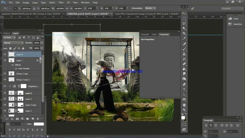Switch to Paths tab
Viewport: 245px width, 138px height.
154,34
